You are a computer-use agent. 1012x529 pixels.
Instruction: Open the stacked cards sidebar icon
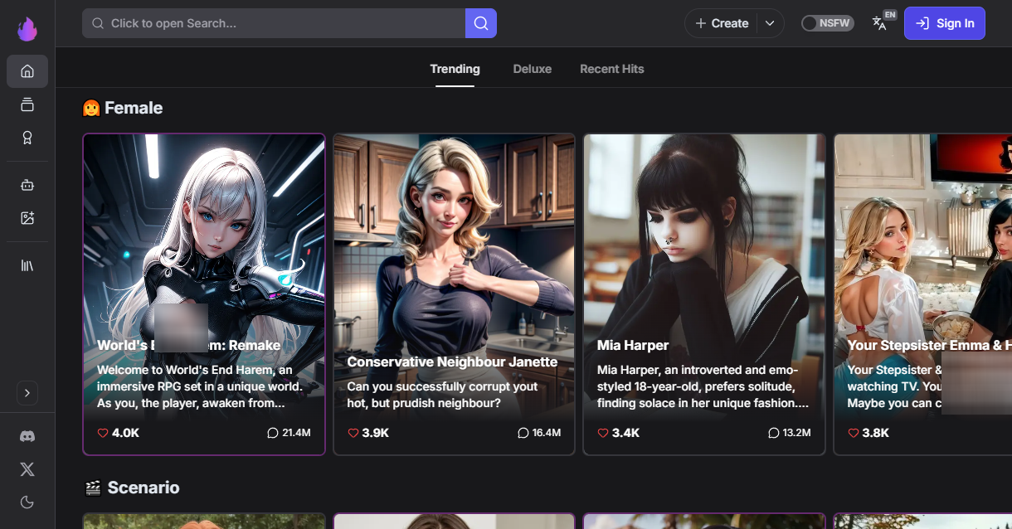click(x=27, y=104)
